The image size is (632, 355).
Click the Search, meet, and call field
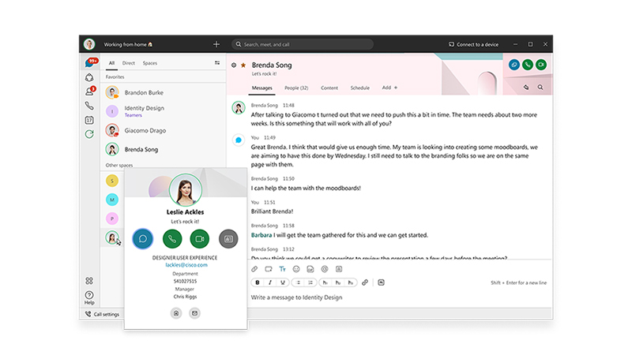point(303,44)
